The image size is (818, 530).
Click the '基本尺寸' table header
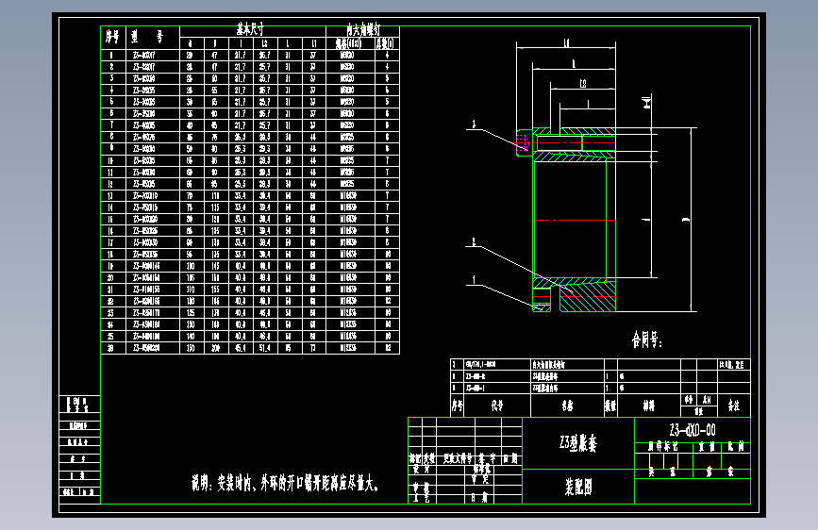(x=250, y=28)
